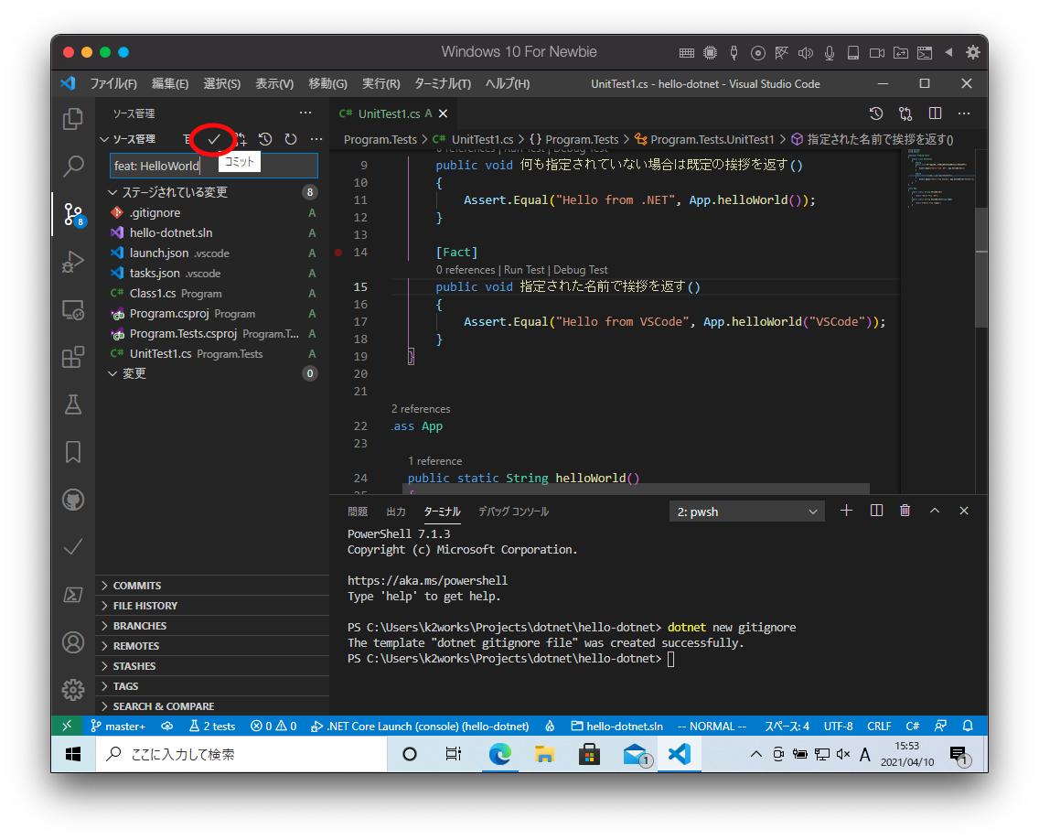The height and width of the screenshot is (840, 1039).
Task: Open the Explorer view in activity bar
Action: 73,119
